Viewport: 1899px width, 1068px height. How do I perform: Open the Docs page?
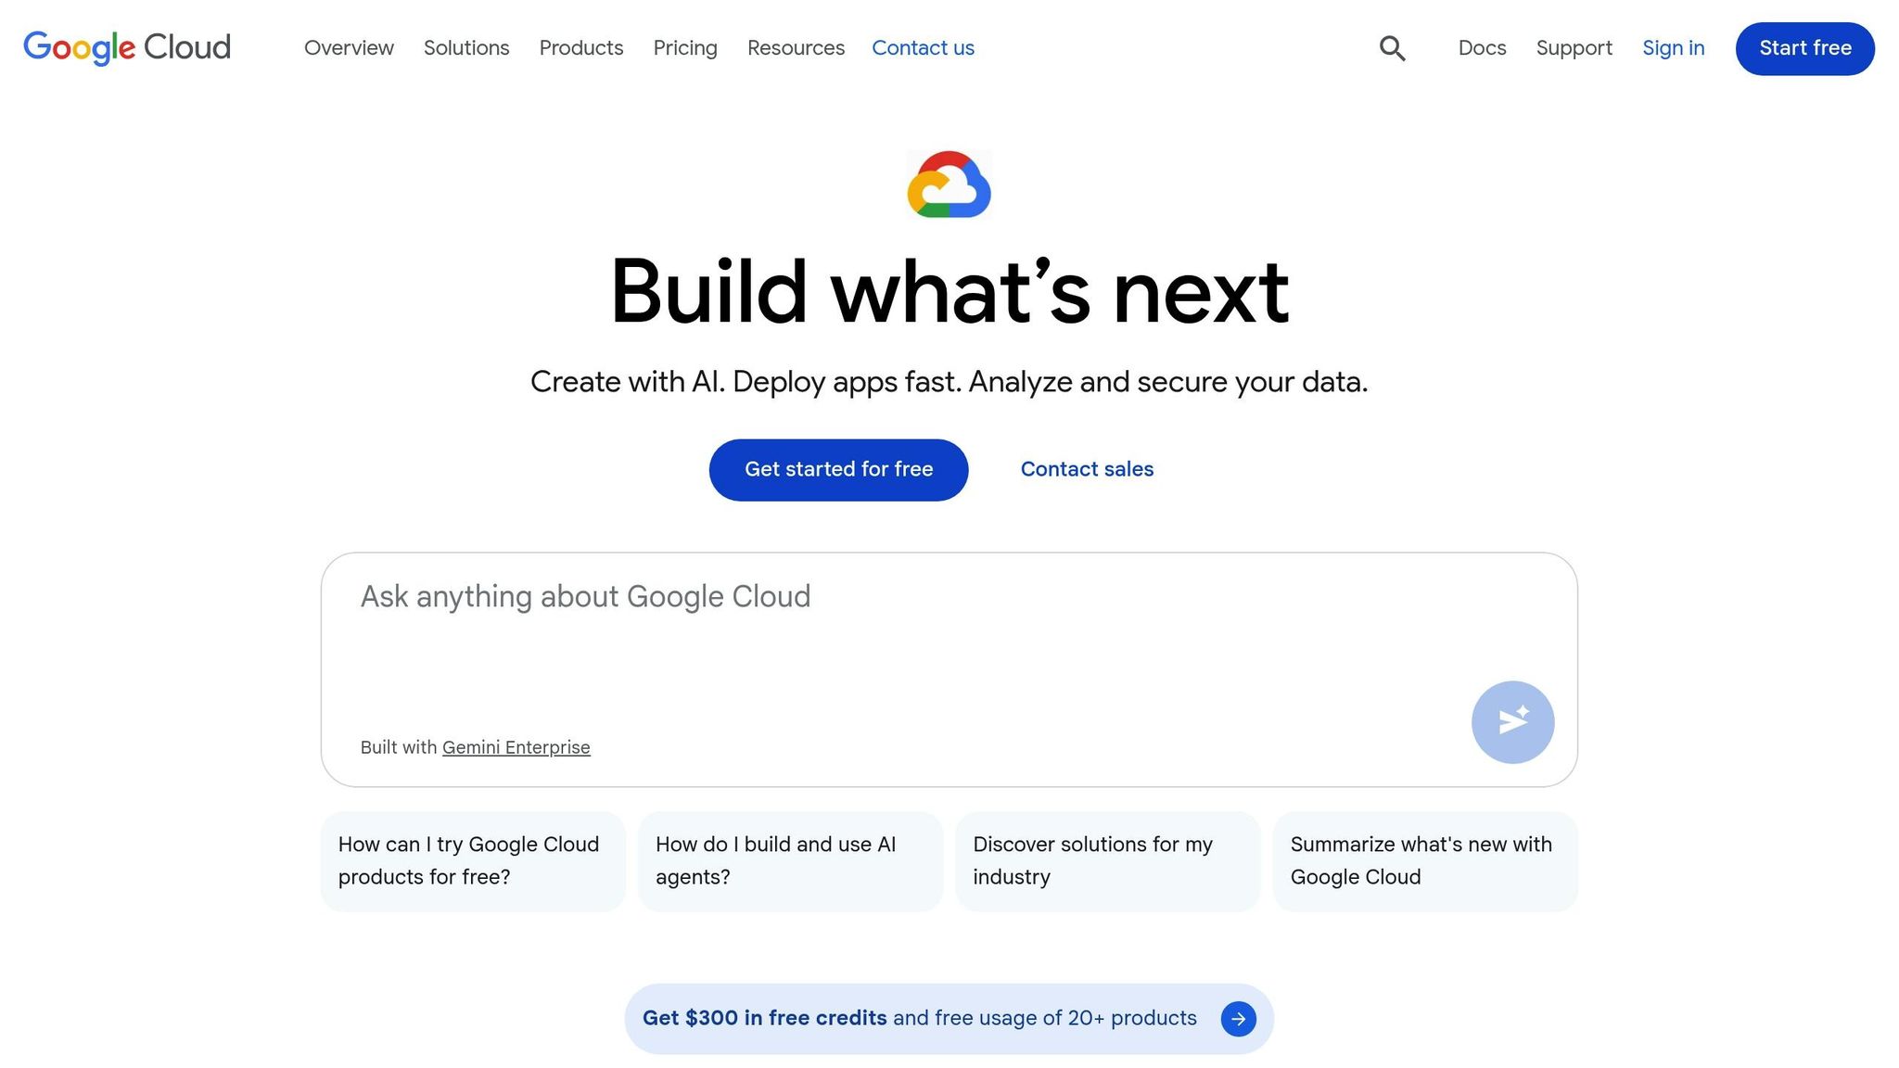point(1482,48)
